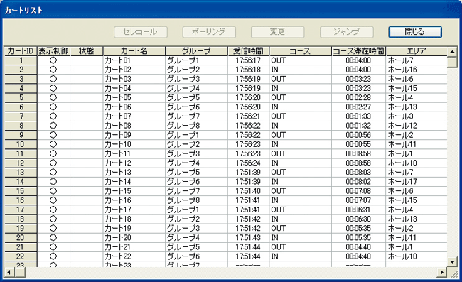Screen dimensions: 462x282
Task: Click the 17:51:40 receive time cell
Action: click(248, 191)
